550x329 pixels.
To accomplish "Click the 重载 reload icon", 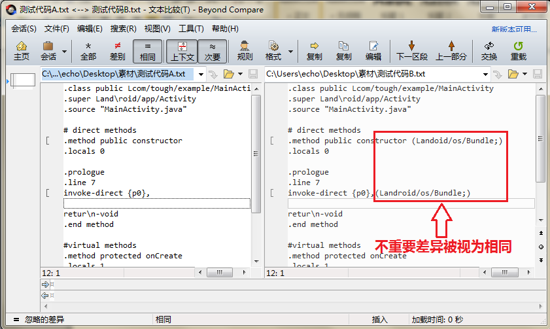I will [518, 51].
